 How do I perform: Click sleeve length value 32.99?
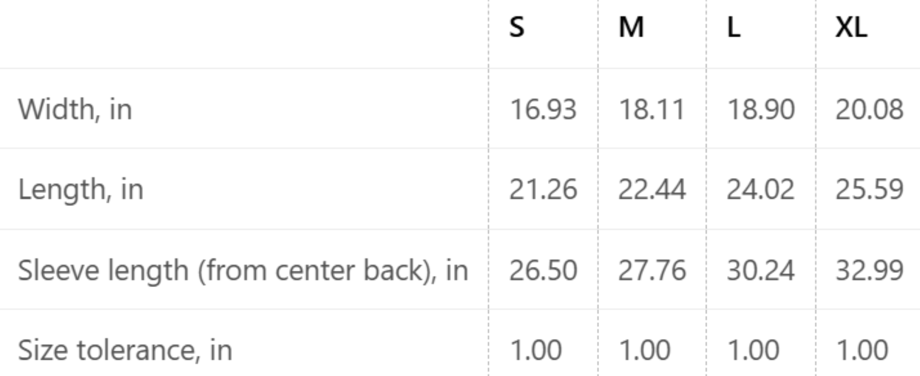coord(870,270)
